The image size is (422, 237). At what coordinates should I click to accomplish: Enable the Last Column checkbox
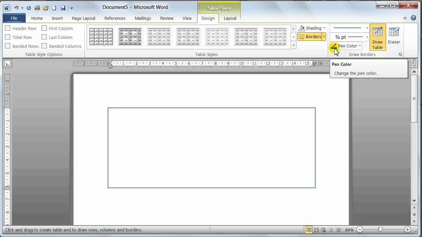[x=44, y=37]
